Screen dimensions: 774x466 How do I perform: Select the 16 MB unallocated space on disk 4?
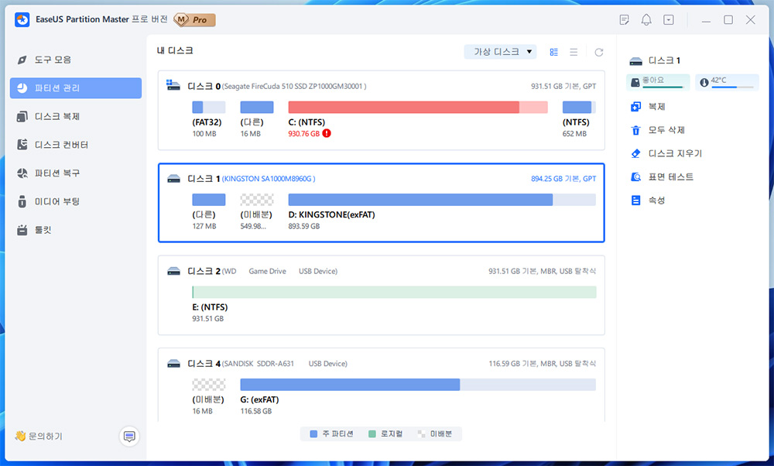tap(208, 385)
